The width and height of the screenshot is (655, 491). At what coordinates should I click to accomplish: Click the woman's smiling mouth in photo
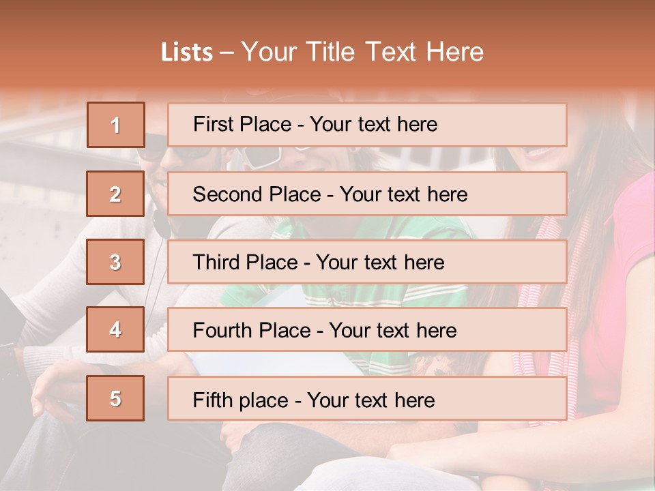point(539,151)
